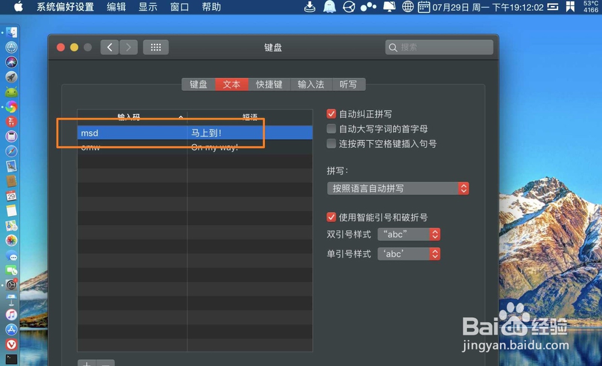Click the show-all preferences grid button
Screen dimensions: 602x366
155,47
